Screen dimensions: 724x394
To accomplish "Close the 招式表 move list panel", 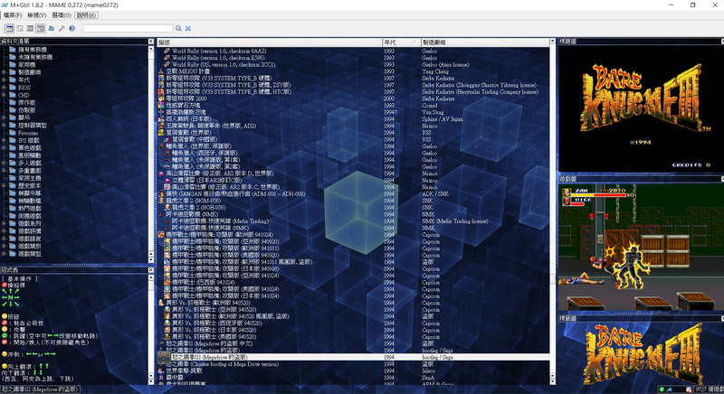I will tap(150, 270).
